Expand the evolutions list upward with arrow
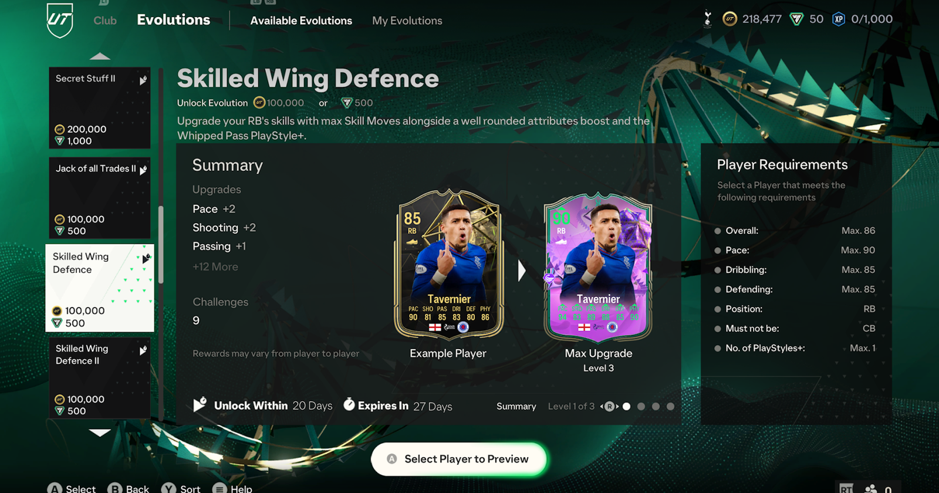The height and width of the screenshot is (493, 939). 100,56
